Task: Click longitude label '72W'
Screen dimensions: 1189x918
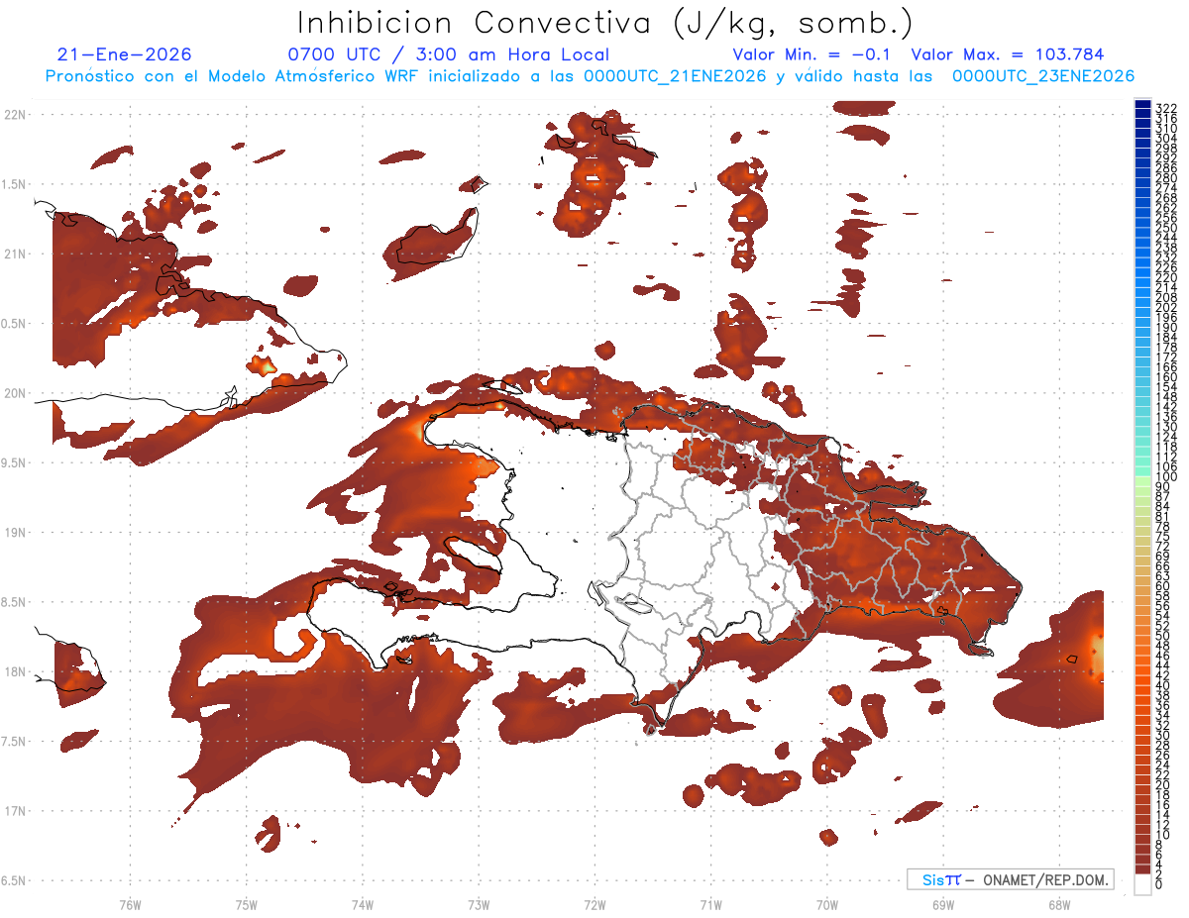Action: coord(595,904)
